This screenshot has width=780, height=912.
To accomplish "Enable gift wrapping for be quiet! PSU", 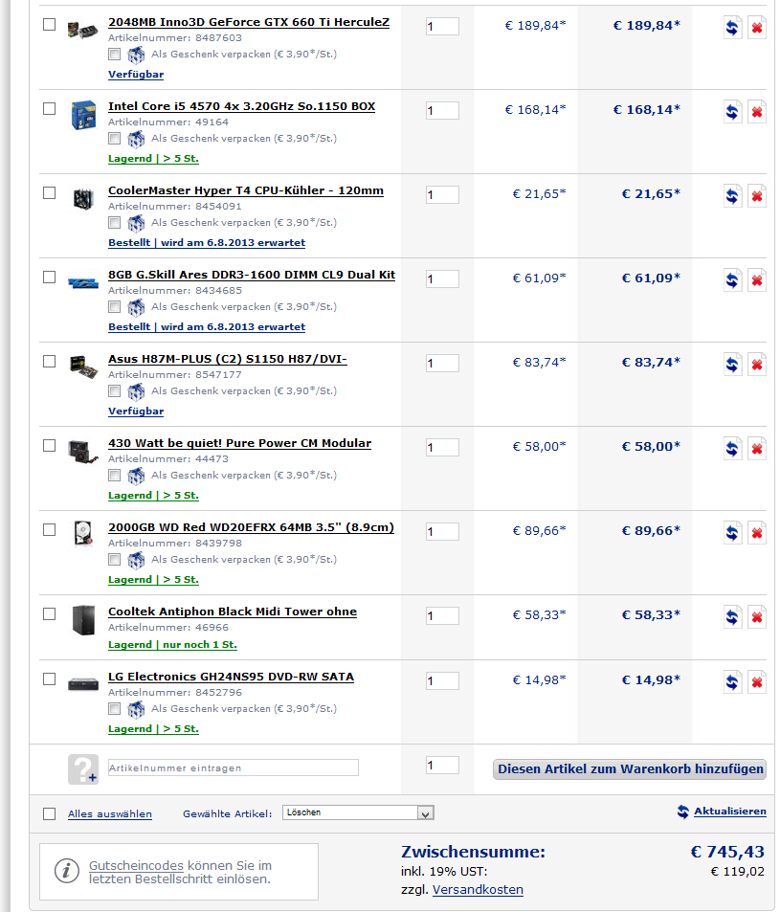I will point(115,476).
